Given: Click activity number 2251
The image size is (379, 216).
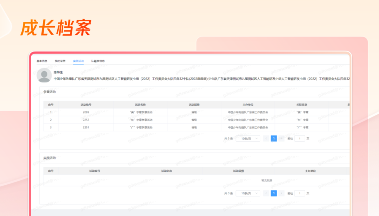Looking at the screenshot, I should tap(86, 127).
